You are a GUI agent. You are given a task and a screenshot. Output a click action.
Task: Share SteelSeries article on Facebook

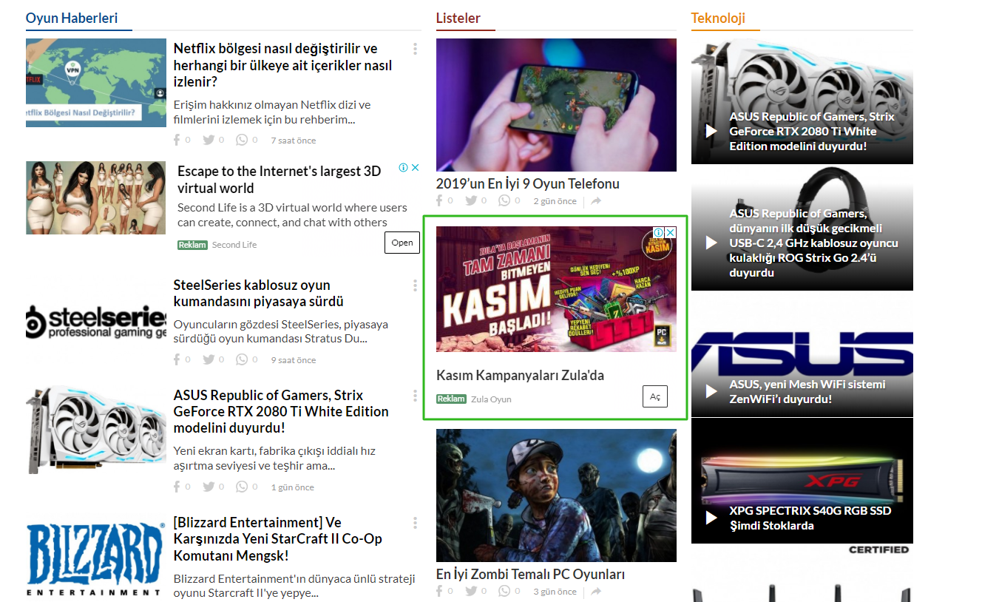tap(177, 359)
